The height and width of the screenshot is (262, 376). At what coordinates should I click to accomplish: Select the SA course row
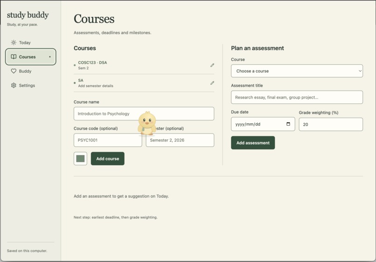tap(144, 83)
